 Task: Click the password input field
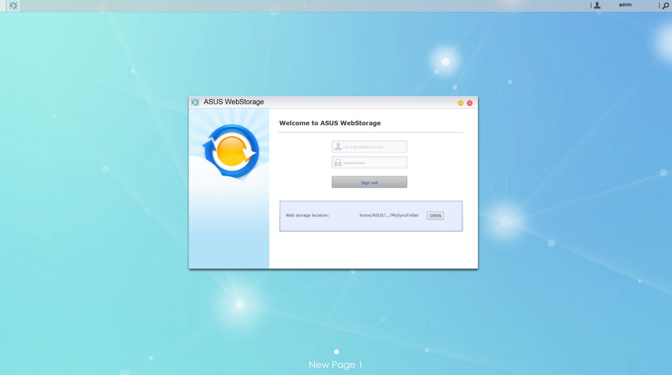(x=369, y=163)
